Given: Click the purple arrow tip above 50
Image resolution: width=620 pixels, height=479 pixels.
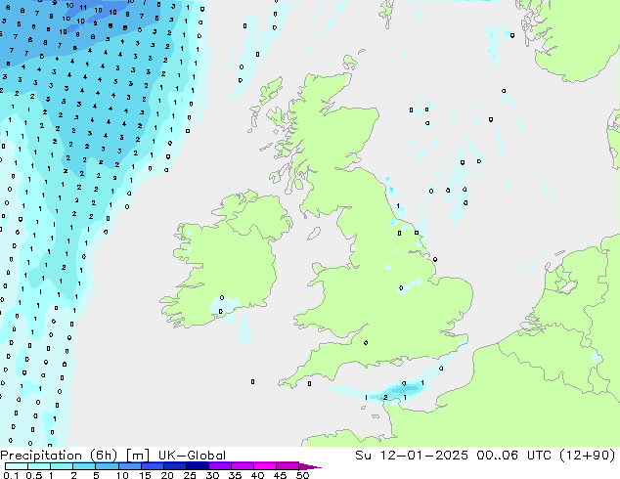Looking at the screenshot, I should coord(310,466).
